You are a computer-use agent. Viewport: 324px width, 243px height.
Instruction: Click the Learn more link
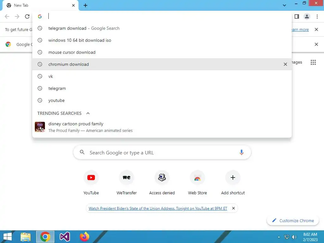tap(300, 29)
